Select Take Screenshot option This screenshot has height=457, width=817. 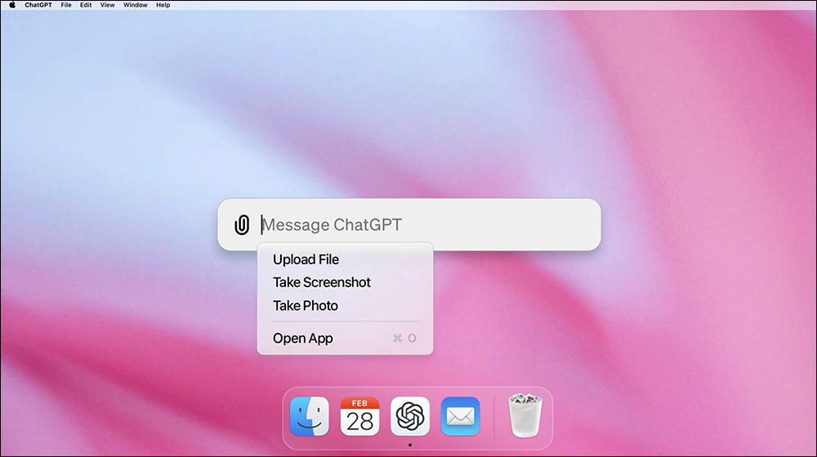(345, 282)
